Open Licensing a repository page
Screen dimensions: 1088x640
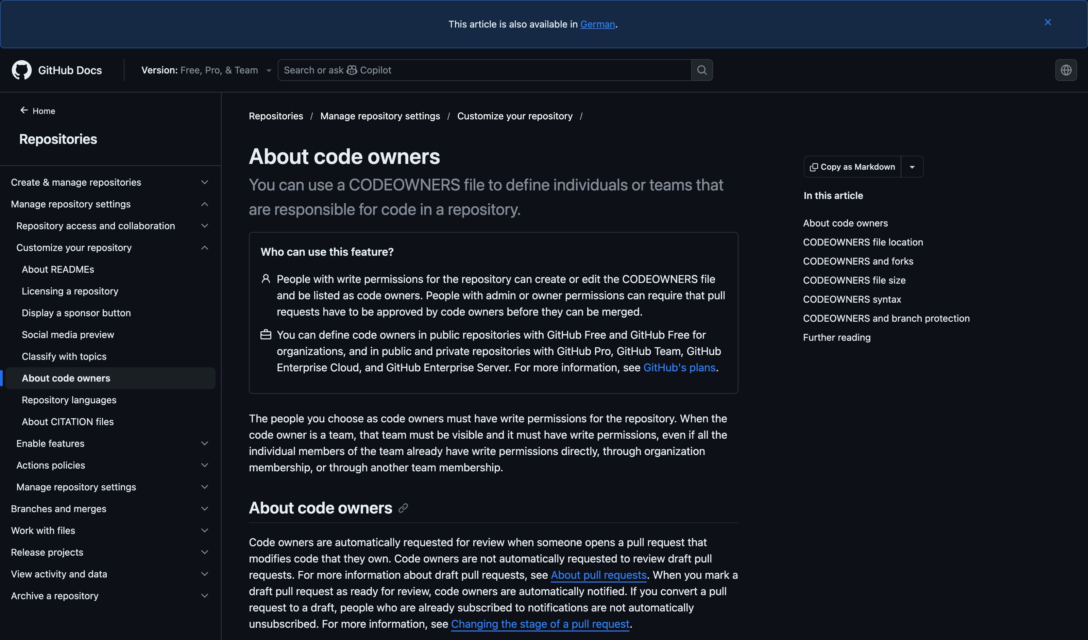pos(70,291)
